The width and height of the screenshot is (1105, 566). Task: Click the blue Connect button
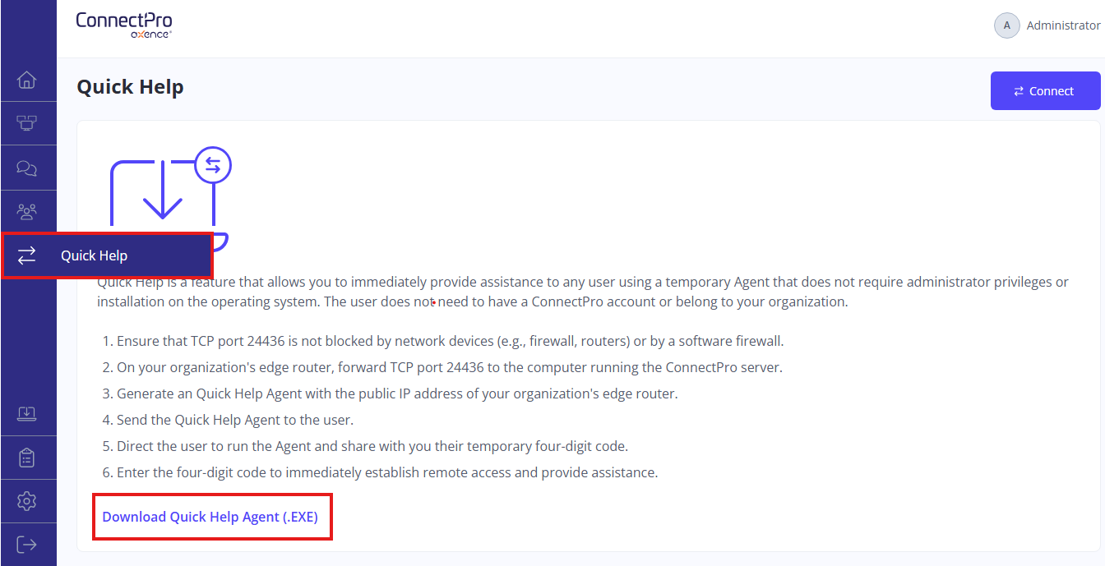(x=1046, y=91)
